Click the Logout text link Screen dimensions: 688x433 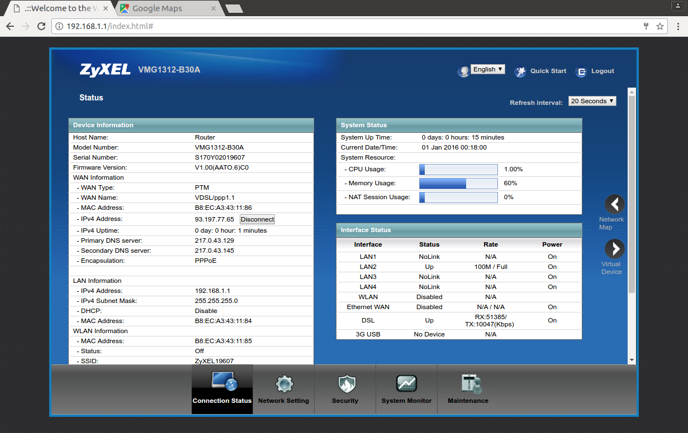602,71
